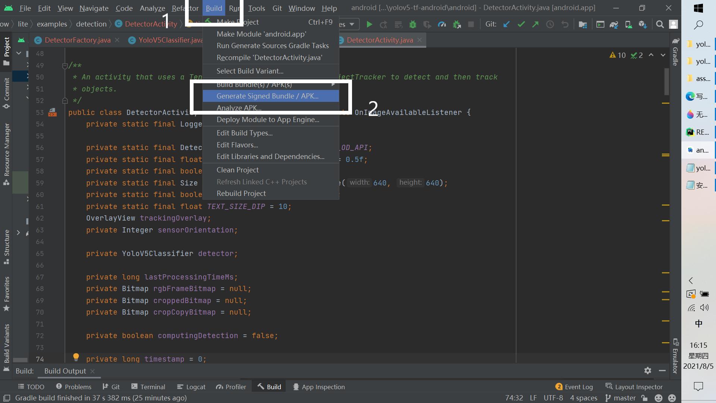Click Git update project arrow
The image size is (716, 403).
(506, 25)
